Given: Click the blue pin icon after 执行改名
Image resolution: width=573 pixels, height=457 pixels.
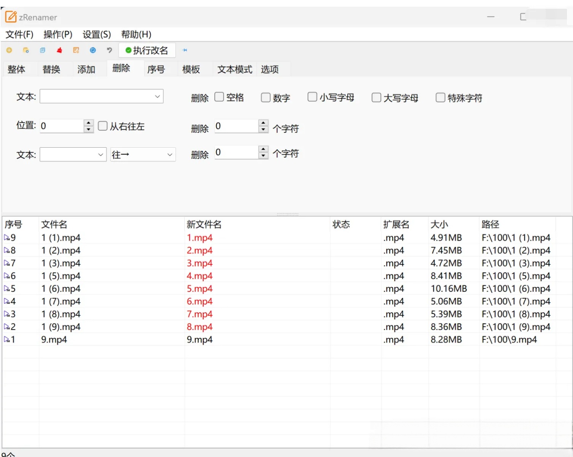Looking at the screenshot, I should tap(185, 50).
